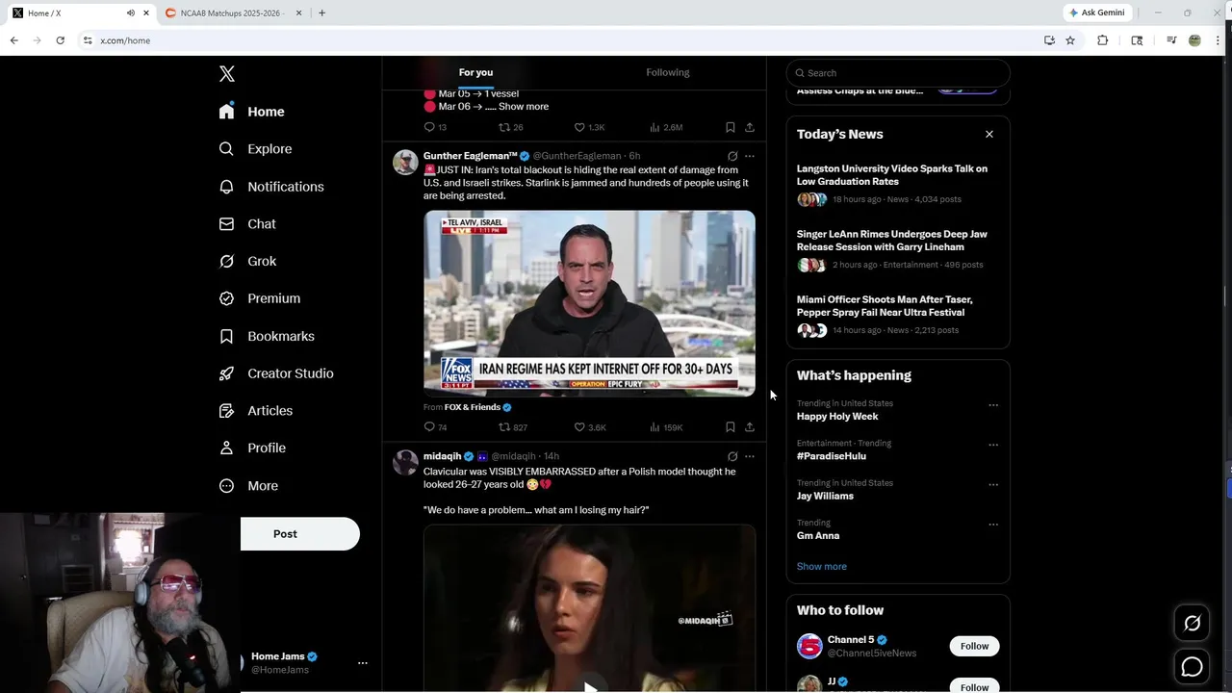The width and height of the screenshot is (1232, 693).
Task: Open a new browser tab
Action: tap(321, 13)
